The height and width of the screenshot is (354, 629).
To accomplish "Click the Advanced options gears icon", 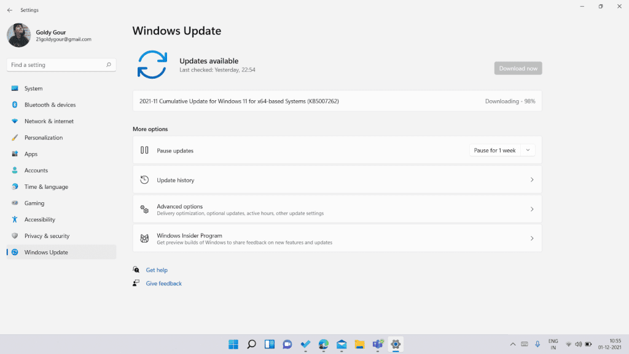I will pos(144,209).
